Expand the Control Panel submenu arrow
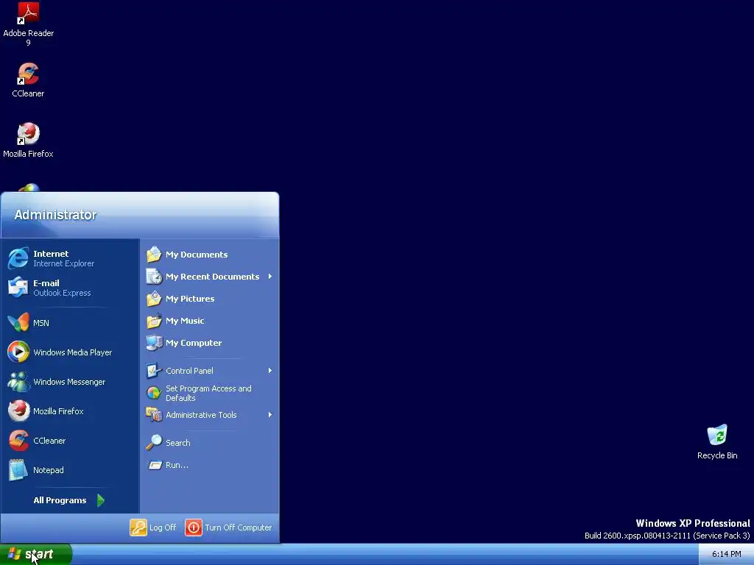 coord(270,371)
